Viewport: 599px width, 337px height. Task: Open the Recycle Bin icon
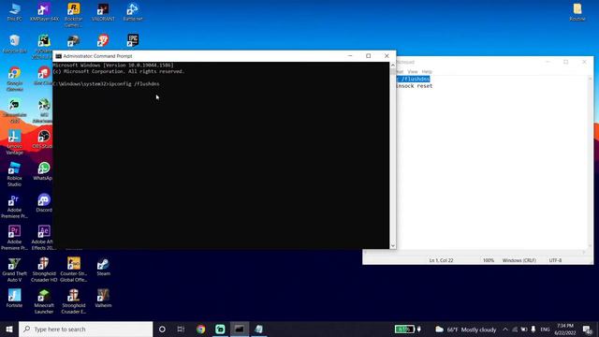tap(15, 44)
